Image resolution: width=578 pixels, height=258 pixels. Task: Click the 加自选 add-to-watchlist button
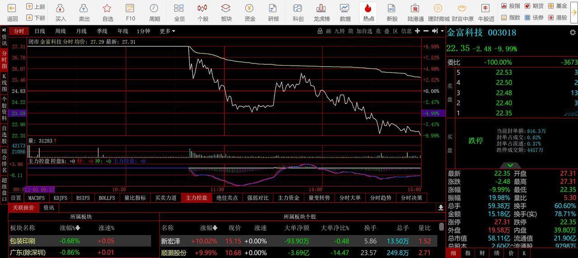pos(364,31)
